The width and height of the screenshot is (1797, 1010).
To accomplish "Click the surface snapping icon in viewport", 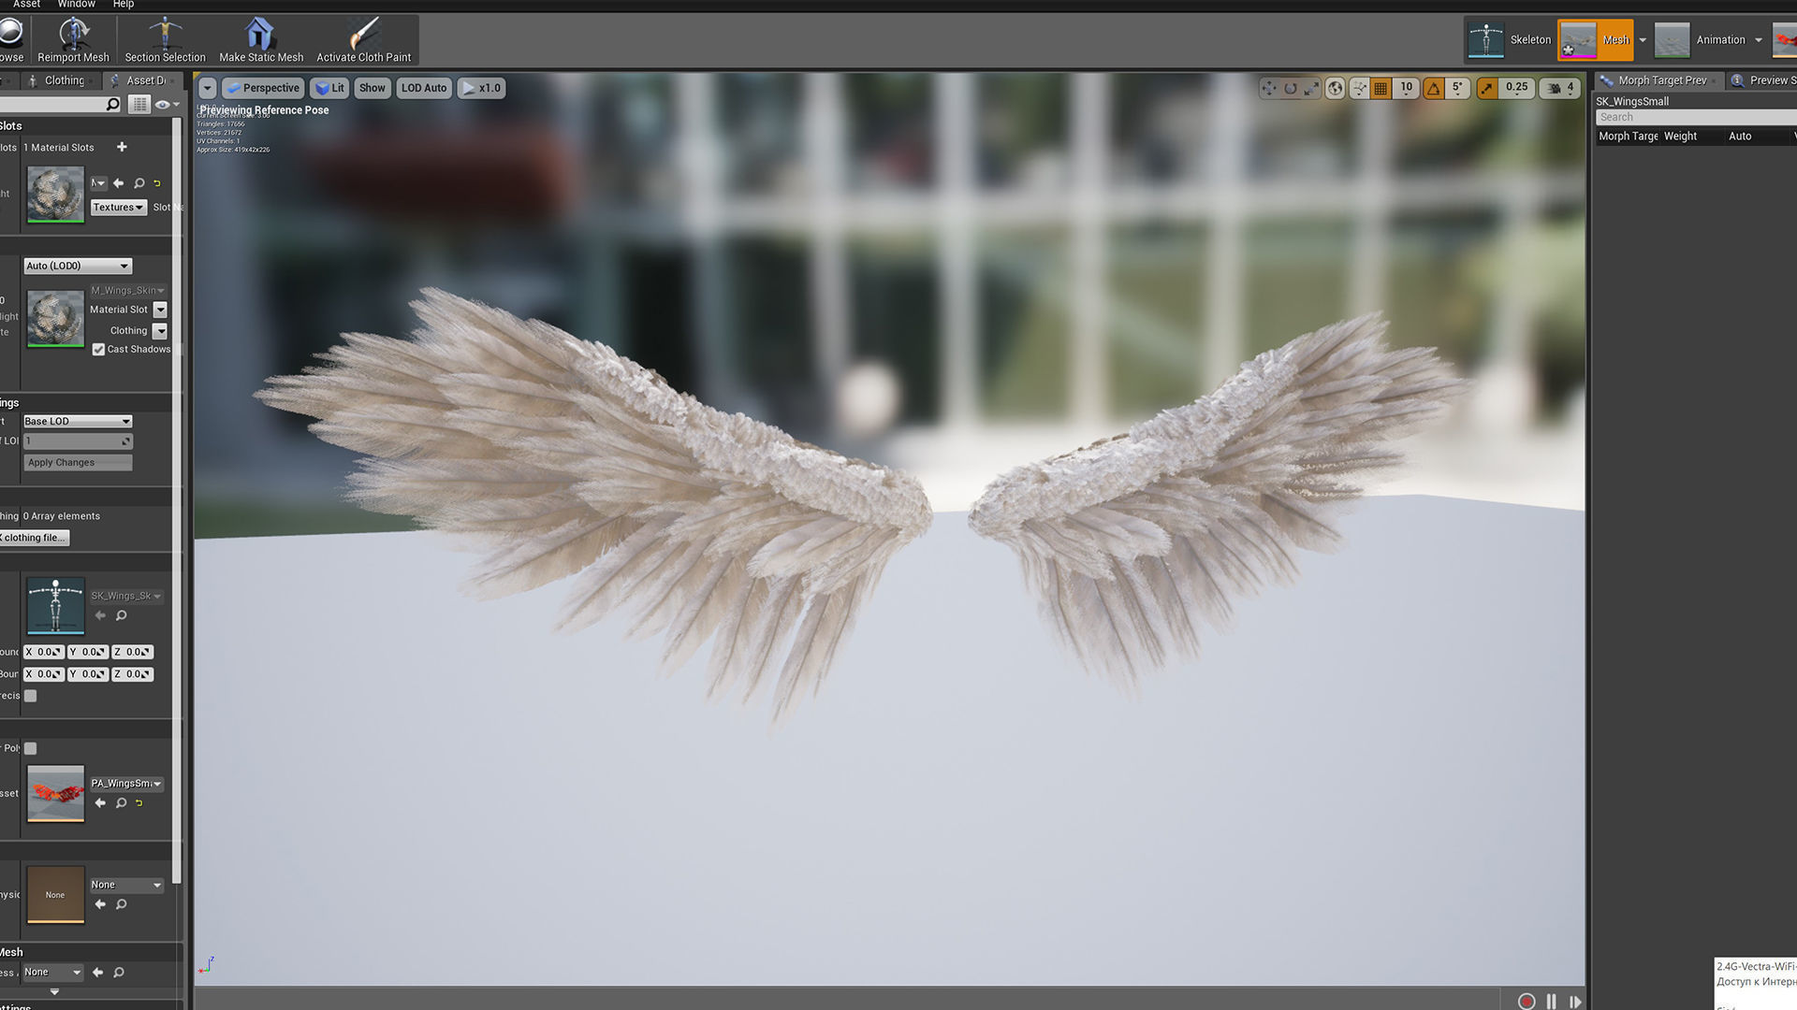I will (x=1359, y=88).
